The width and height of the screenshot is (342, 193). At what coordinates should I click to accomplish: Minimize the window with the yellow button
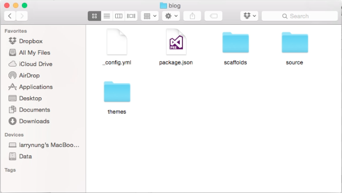(x=16, y=5)
